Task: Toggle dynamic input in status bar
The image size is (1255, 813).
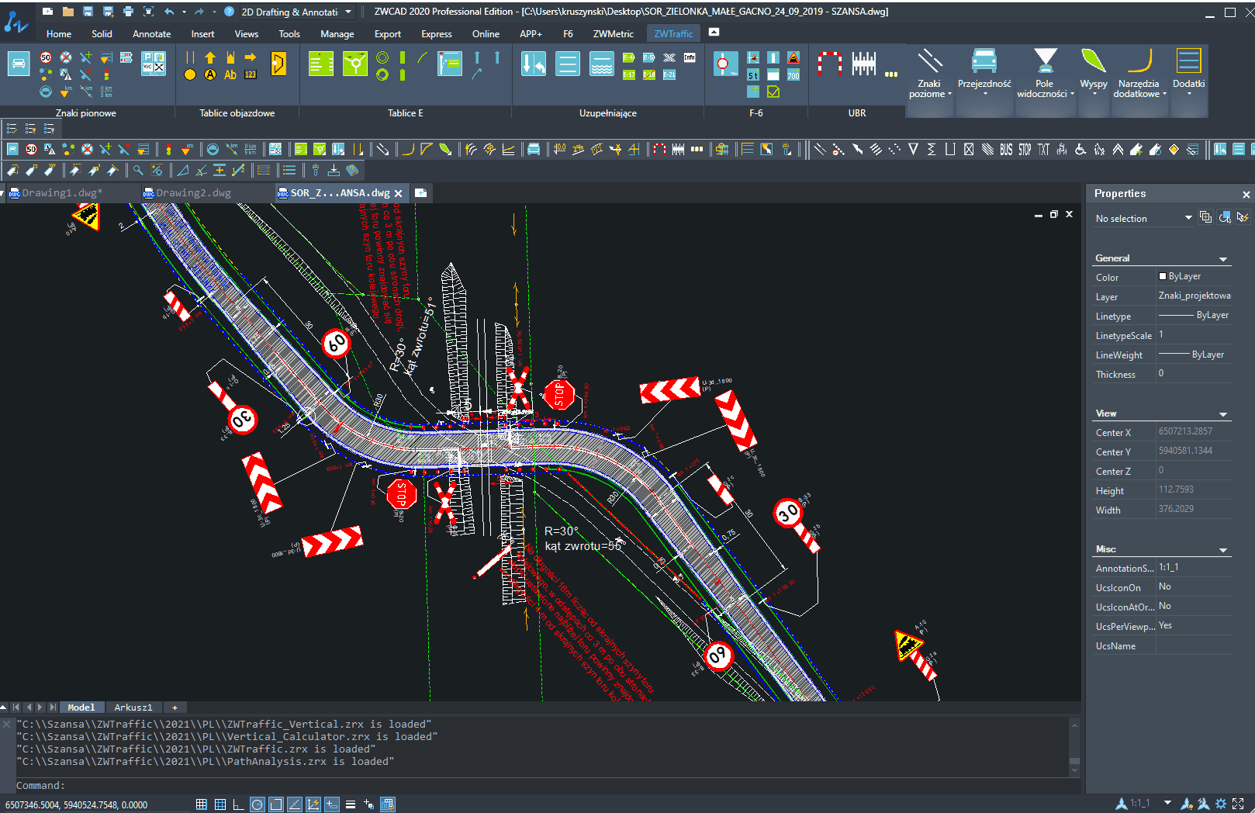Action: coord(332,804)
